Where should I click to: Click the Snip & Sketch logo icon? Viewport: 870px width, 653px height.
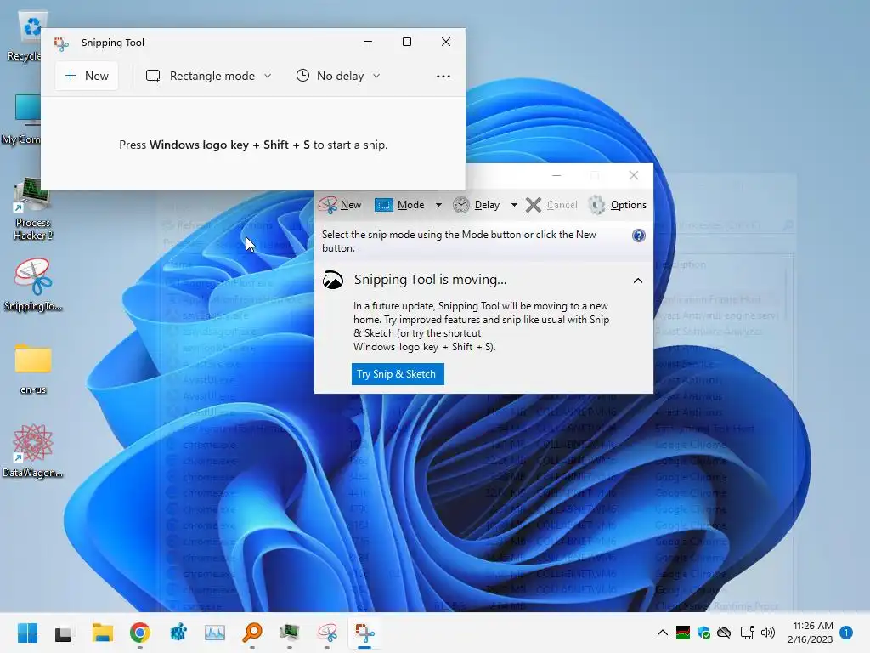click(x=333, y=280)
